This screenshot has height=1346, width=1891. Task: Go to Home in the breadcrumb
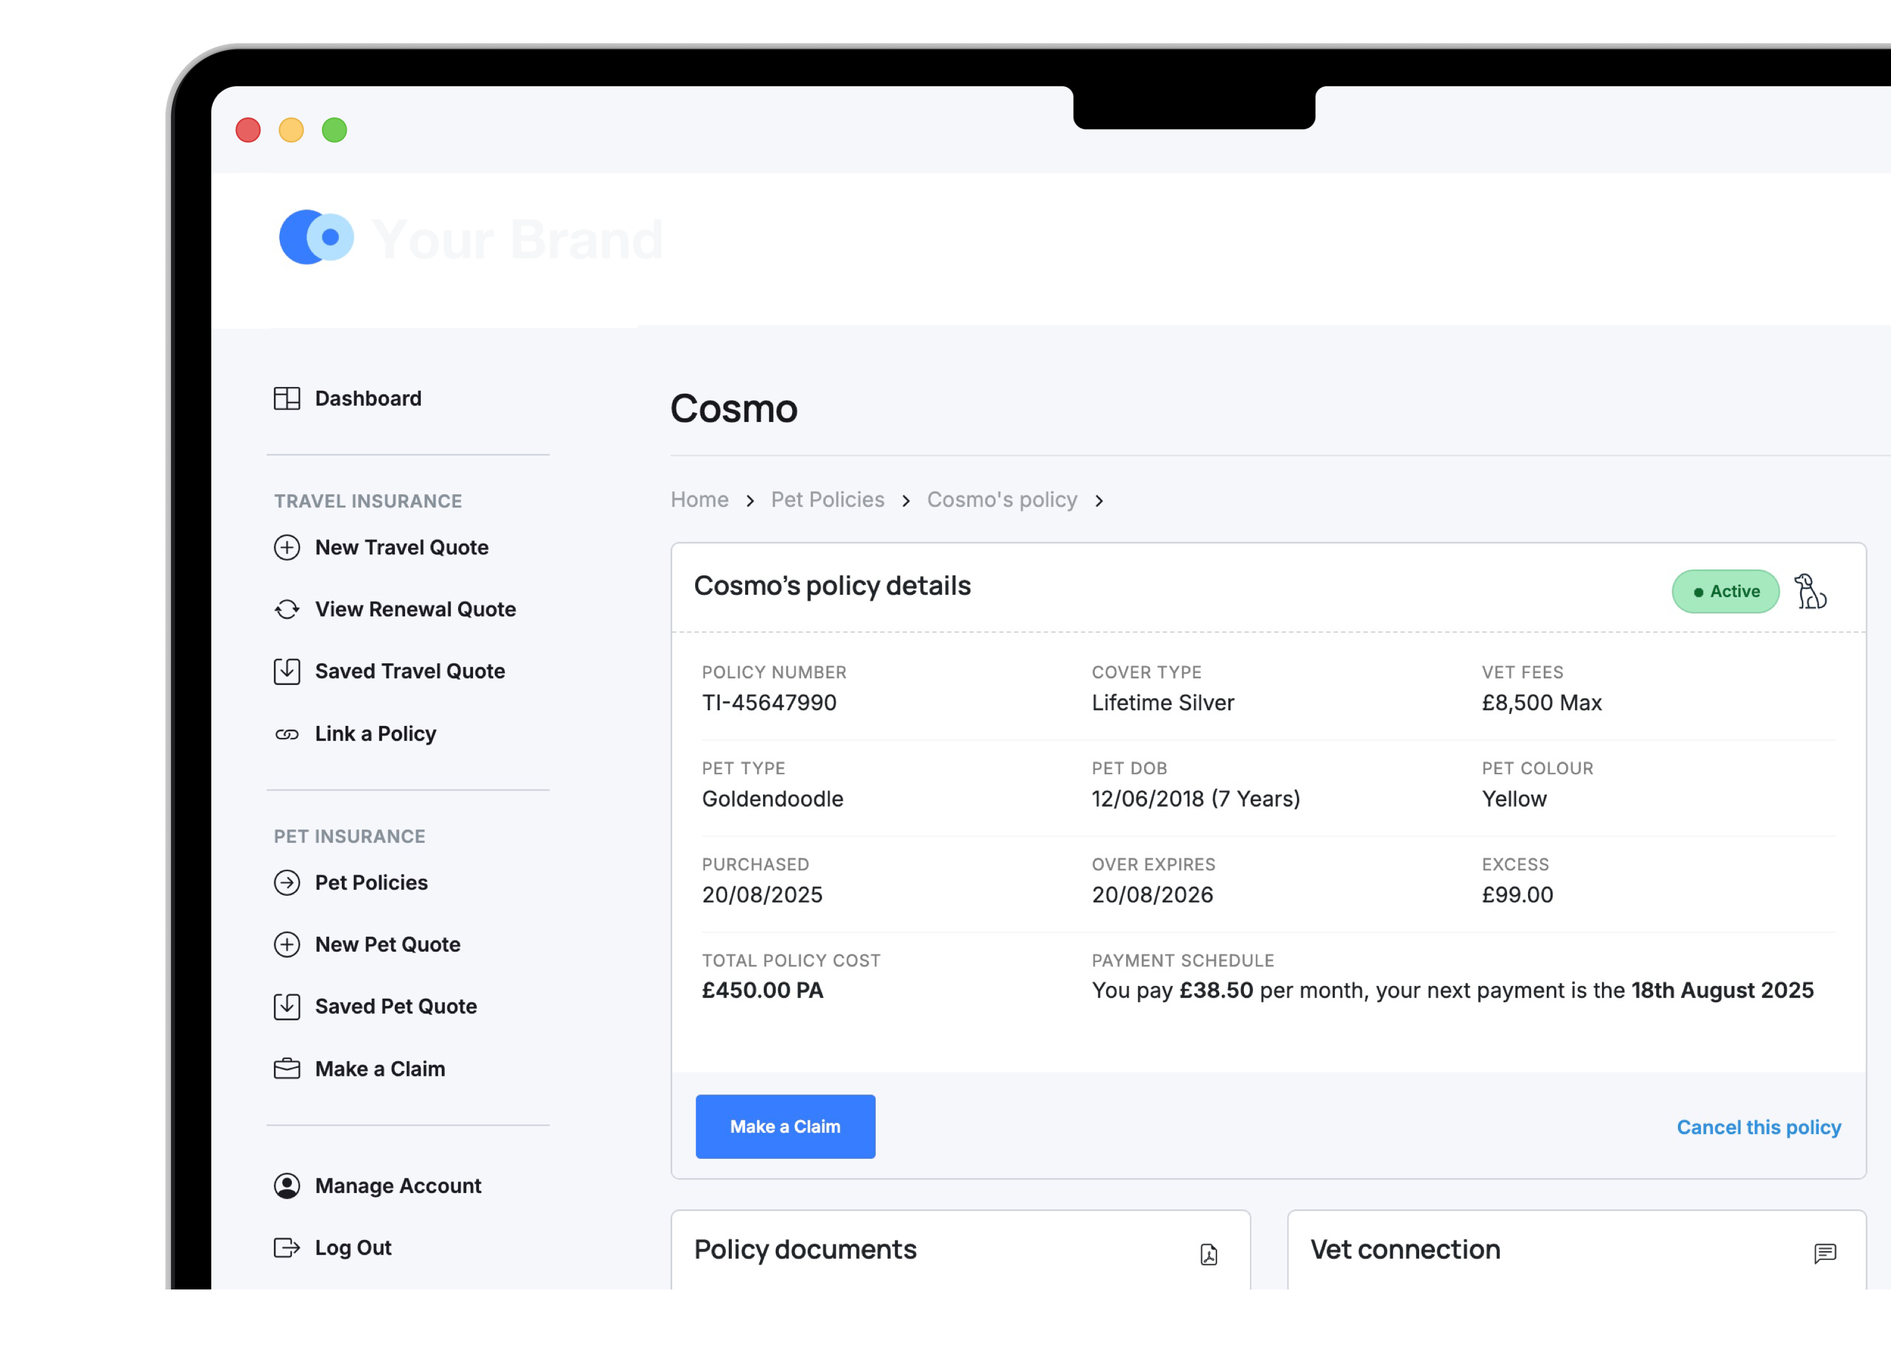pyautogui.click(x=699, y=500)
